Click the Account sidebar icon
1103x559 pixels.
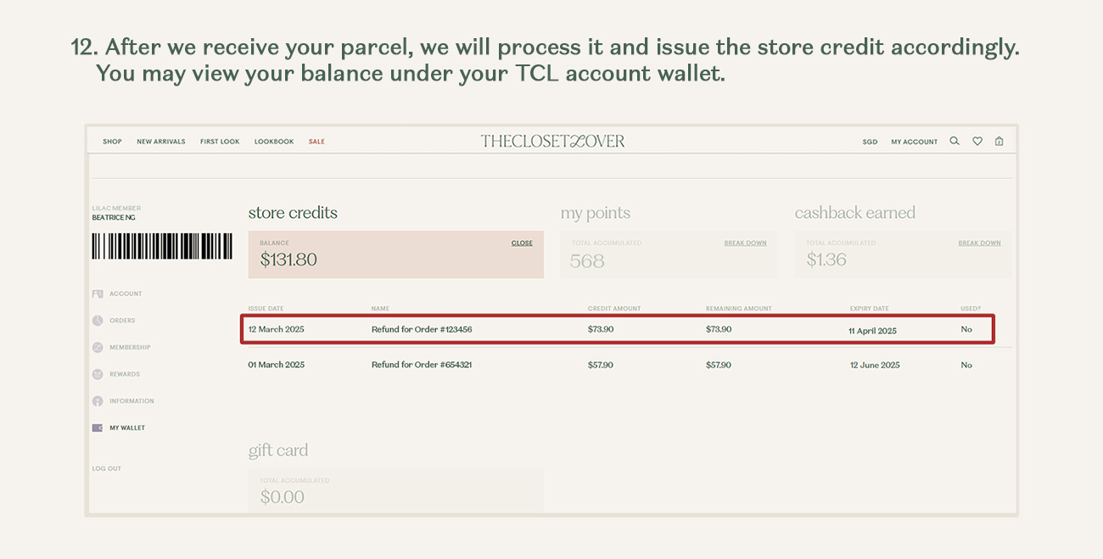pos(98,293)
